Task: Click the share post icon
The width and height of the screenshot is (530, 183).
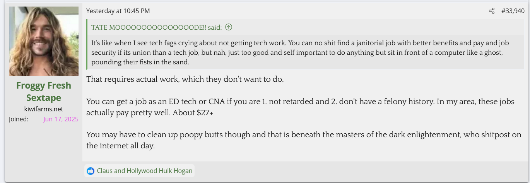Action: [492, 11]
